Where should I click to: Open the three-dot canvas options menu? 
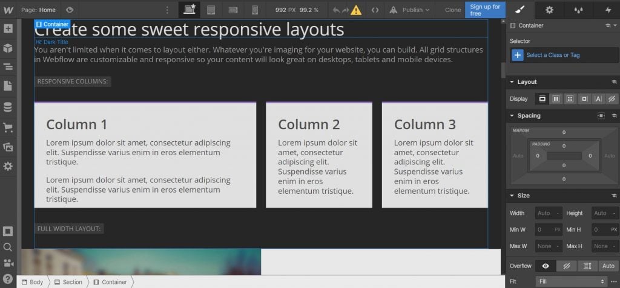(x=167, y=10)
